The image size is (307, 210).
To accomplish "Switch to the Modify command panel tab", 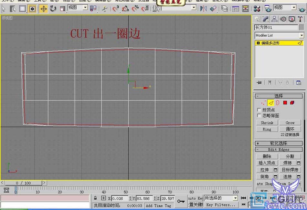I will click(x=266, y=19).
